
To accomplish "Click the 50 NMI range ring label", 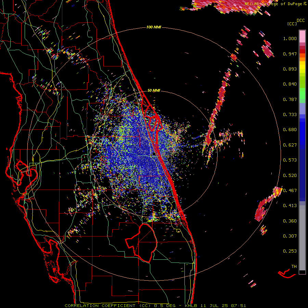I will 154,90.
